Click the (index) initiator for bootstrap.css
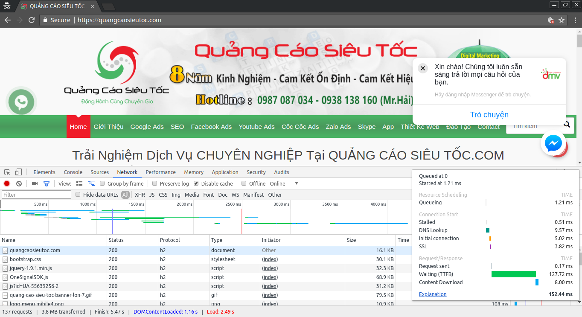582x317 pixels. tap(270, 259)
